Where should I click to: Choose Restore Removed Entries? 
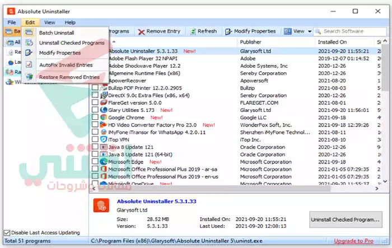[x=66, y=77]
